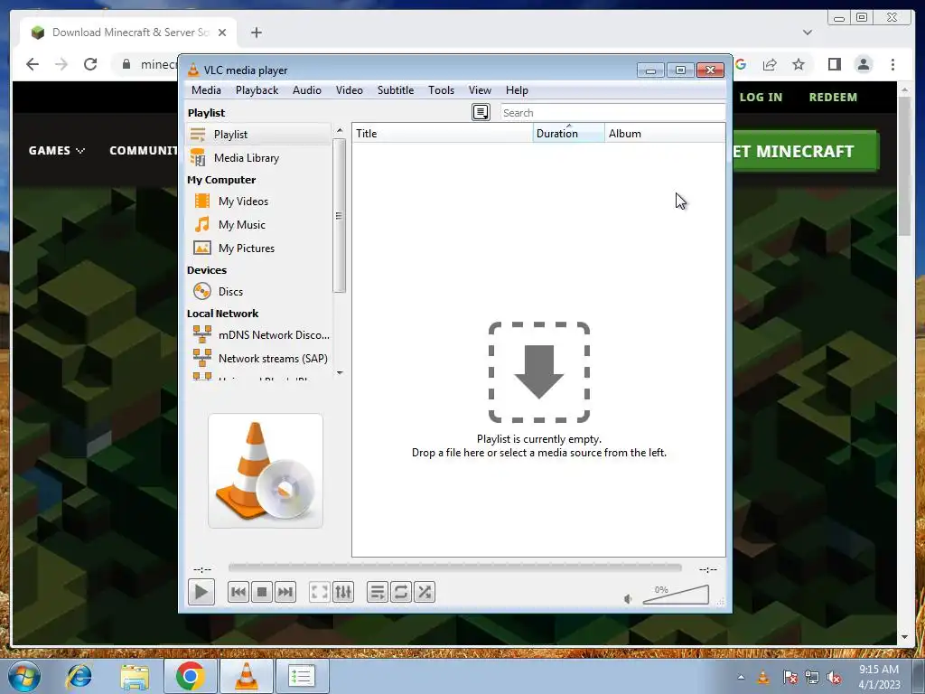This screenshot has height=694, width=925.
Task: Open a new Chrome tab
Action: pyautogui.click(x=256, y=33)
